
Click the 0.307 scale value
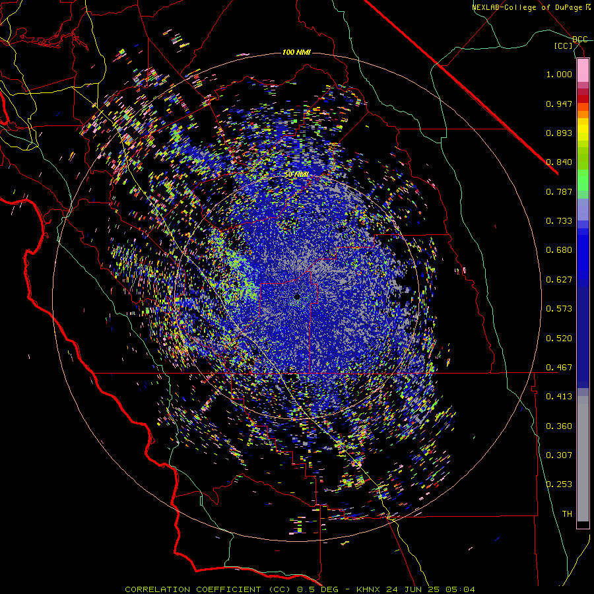[559, 455]
